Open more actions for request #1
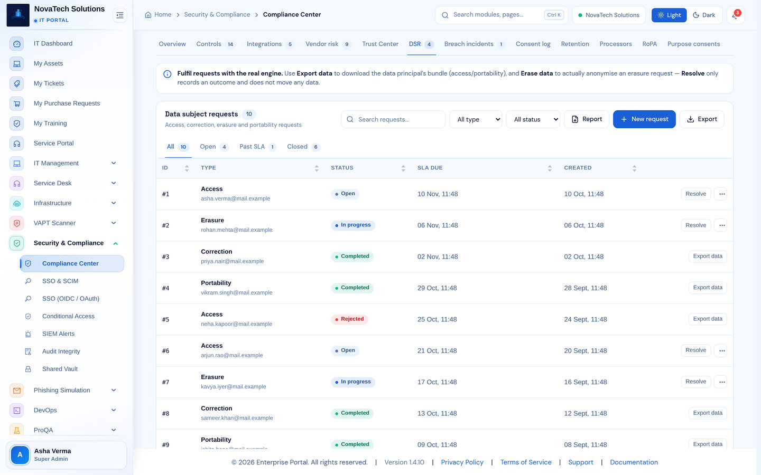Viewport: 761px width, 475px height. point(721,194)
